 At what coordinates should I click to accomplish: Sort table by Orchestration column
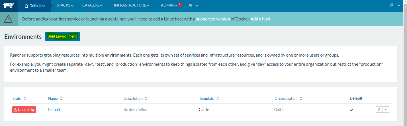[289, 98]
